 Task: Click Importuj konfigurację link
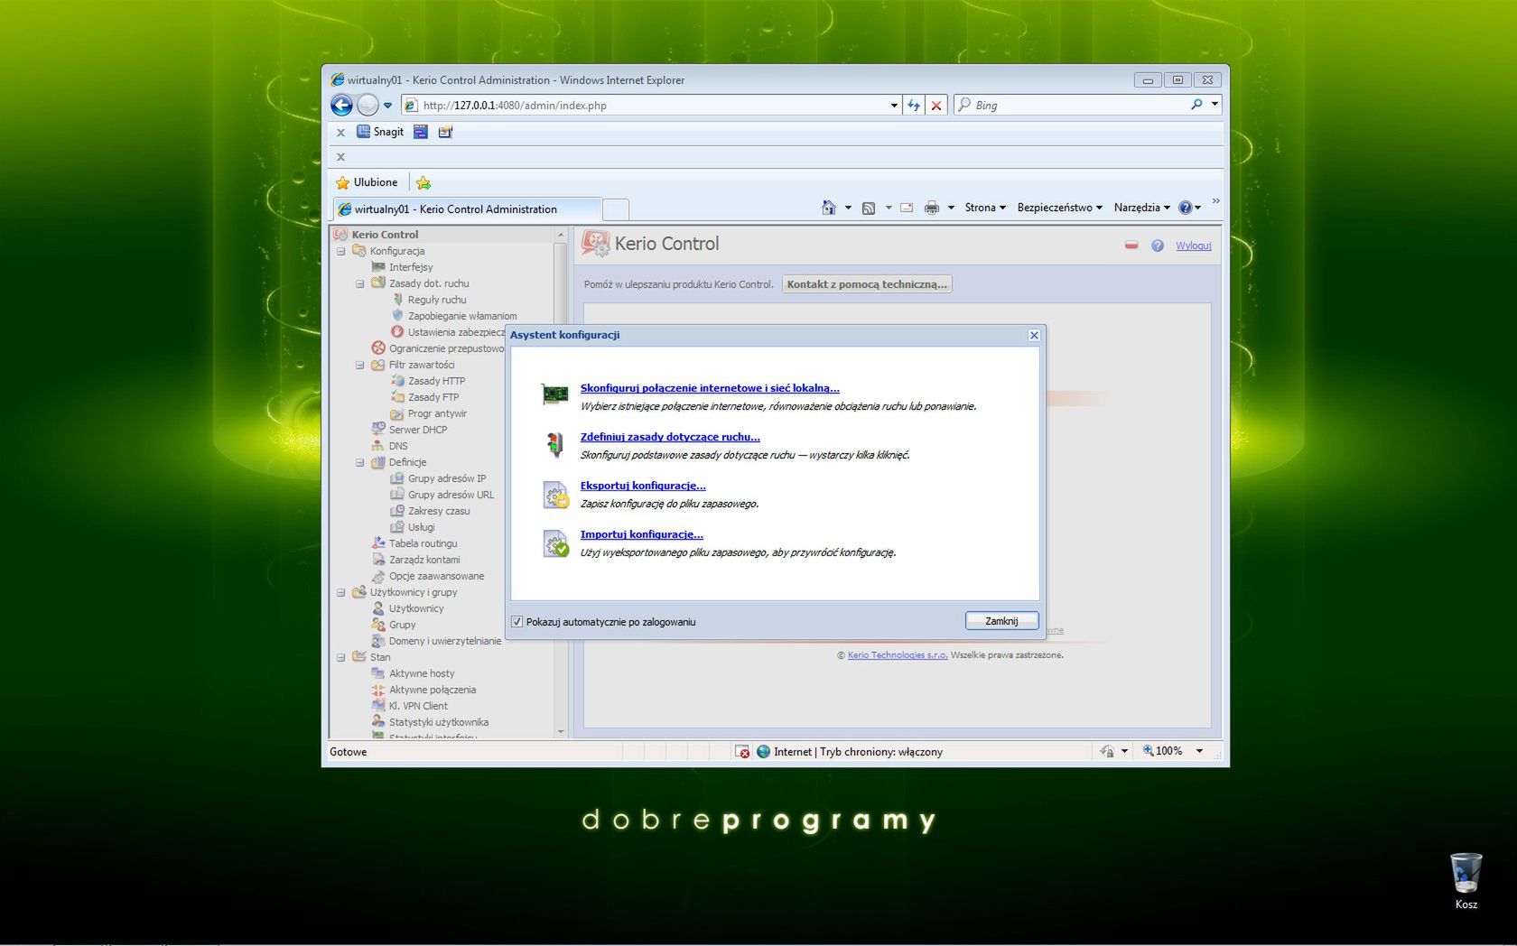[641, 534]
